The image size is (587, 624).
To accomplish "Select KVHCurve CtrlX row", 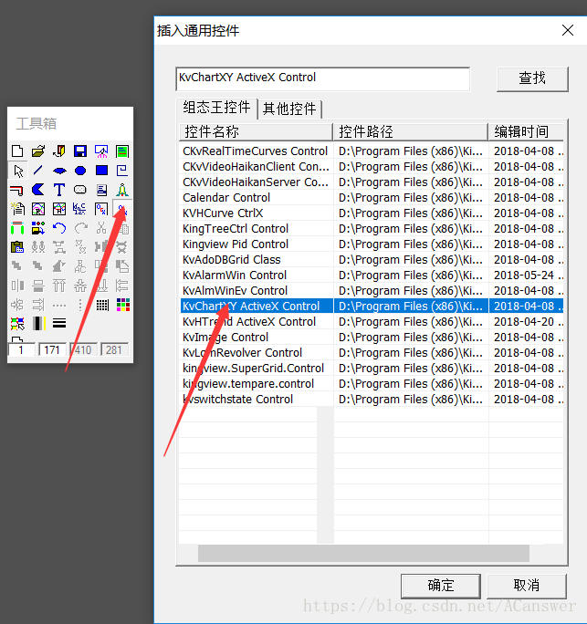I will 372,213.
